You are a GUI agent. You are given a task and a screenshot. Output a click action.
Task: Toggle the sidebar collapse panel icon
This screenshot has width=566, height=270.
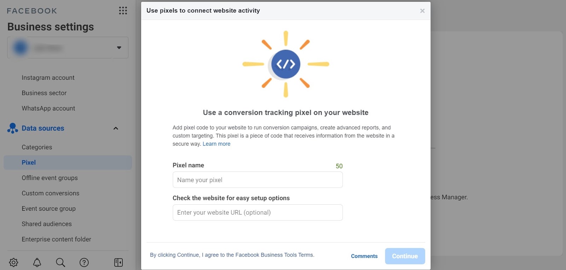pyautogui.click(x=119, y=262)
